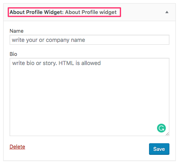Screen dimensions: 179x164
Task: Click the red Delete link below Bio
Action: 17,147
